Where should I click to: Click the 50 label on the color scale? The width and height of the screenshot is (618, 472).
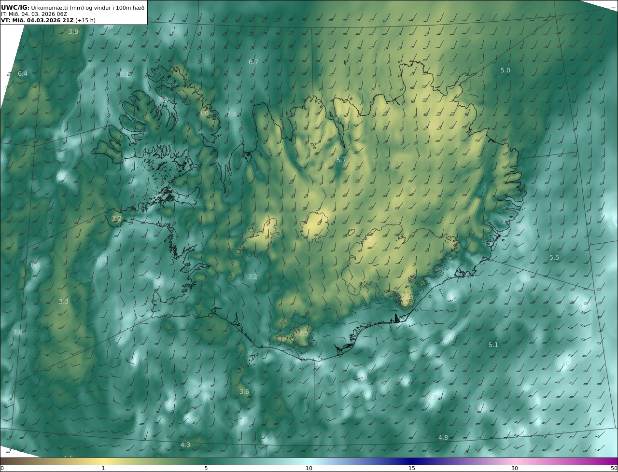pos(614,468)
